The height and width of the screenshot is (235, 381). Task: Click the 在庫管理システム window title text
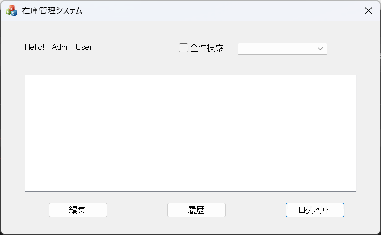pyautogui.click(x=52, y=11)
